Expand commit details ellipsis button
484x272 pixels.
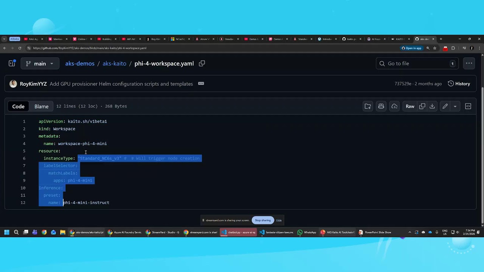pos(201,83)
